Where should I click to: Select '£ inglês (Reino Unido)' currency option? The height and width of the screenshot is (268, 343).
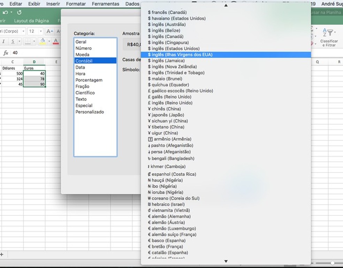[x=170, y=103]
